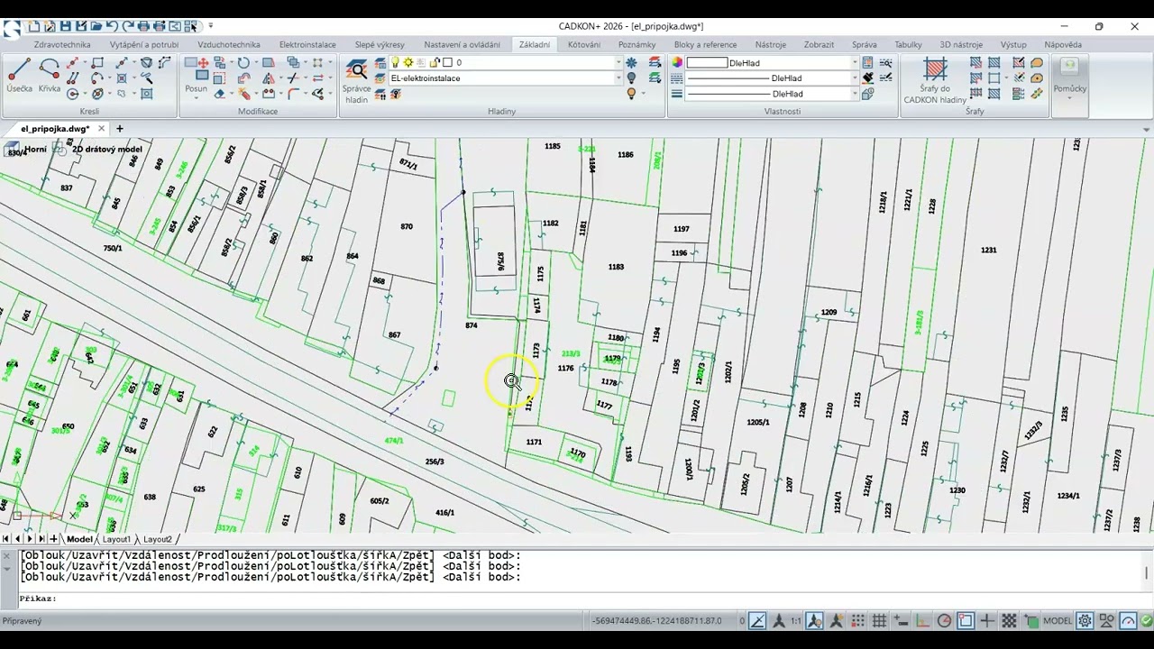Switch to the Kótování ribbon tab
This screenshot has width=1154, height=649.
pyautogui.click(x=584, y=44)
